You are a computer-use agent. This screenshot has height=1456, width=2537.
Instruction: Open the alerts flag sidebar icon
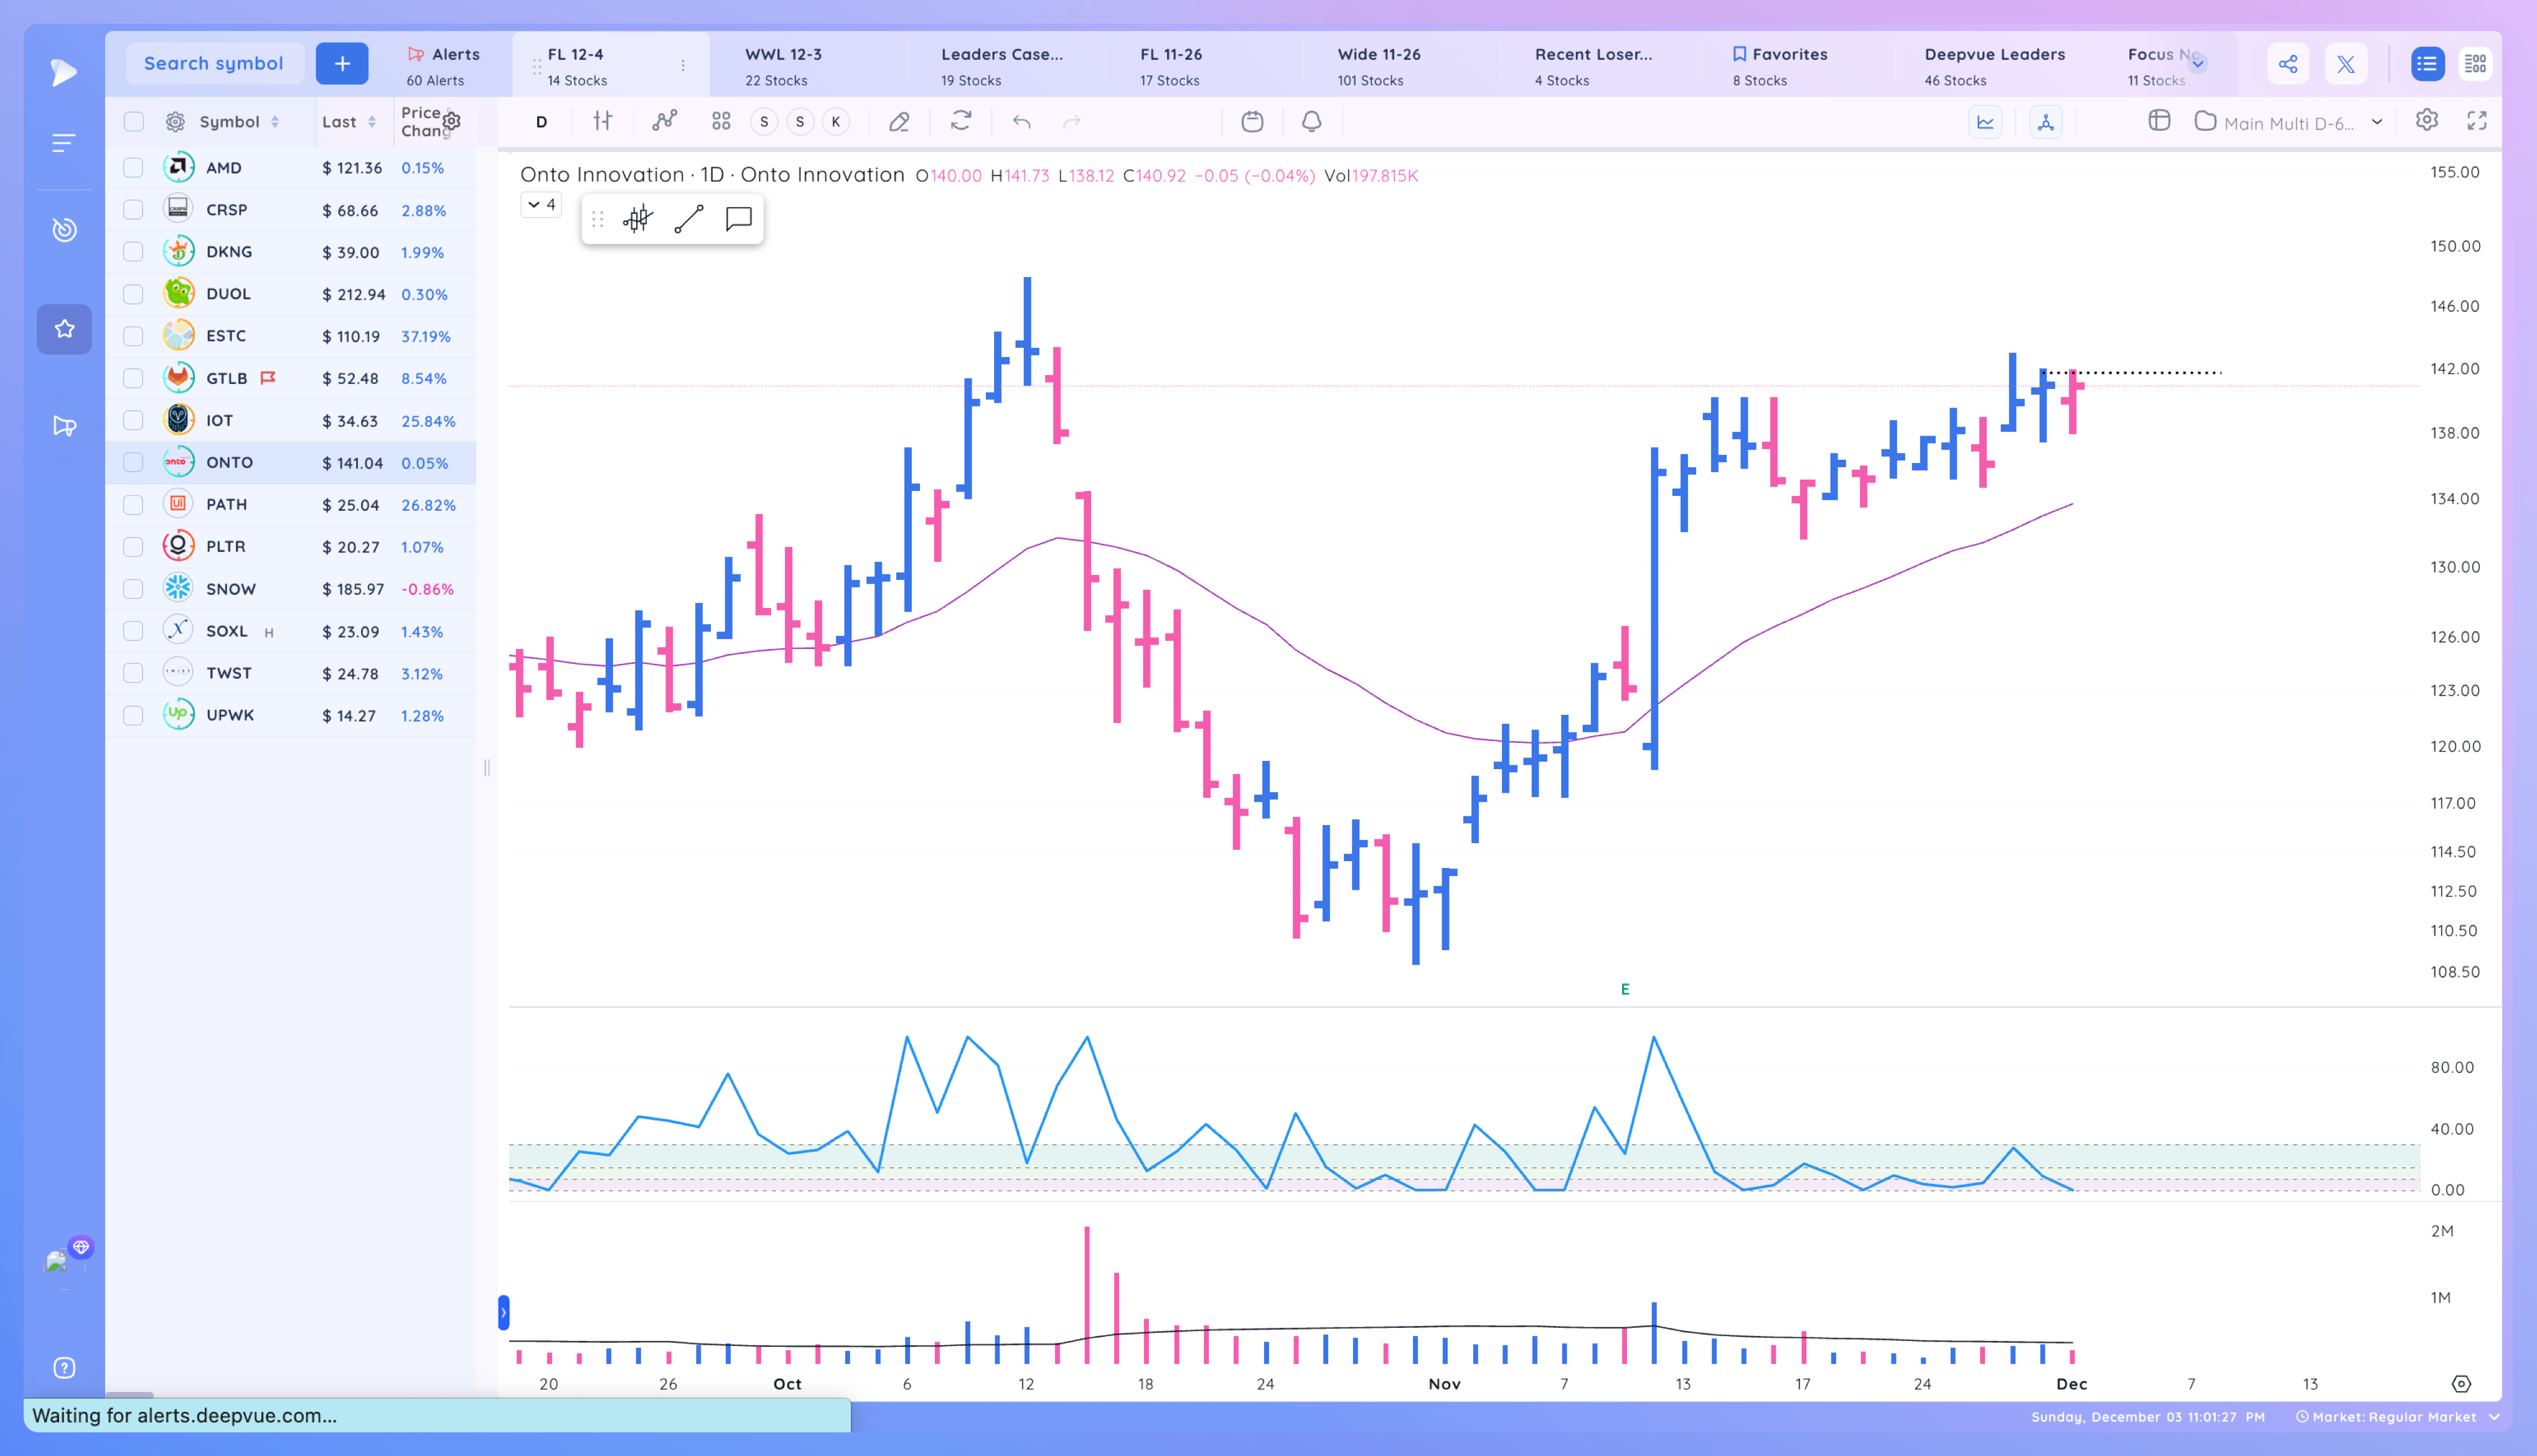[64, 426]
